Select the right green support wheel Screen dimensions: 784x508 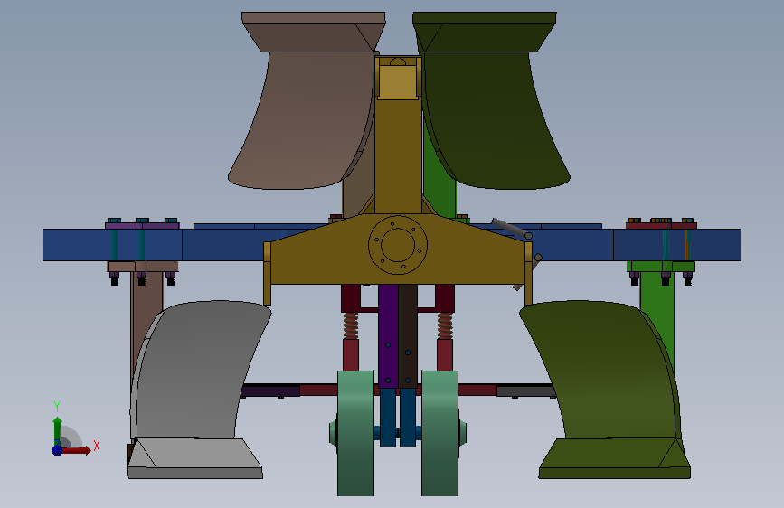(x=439, y=433)
